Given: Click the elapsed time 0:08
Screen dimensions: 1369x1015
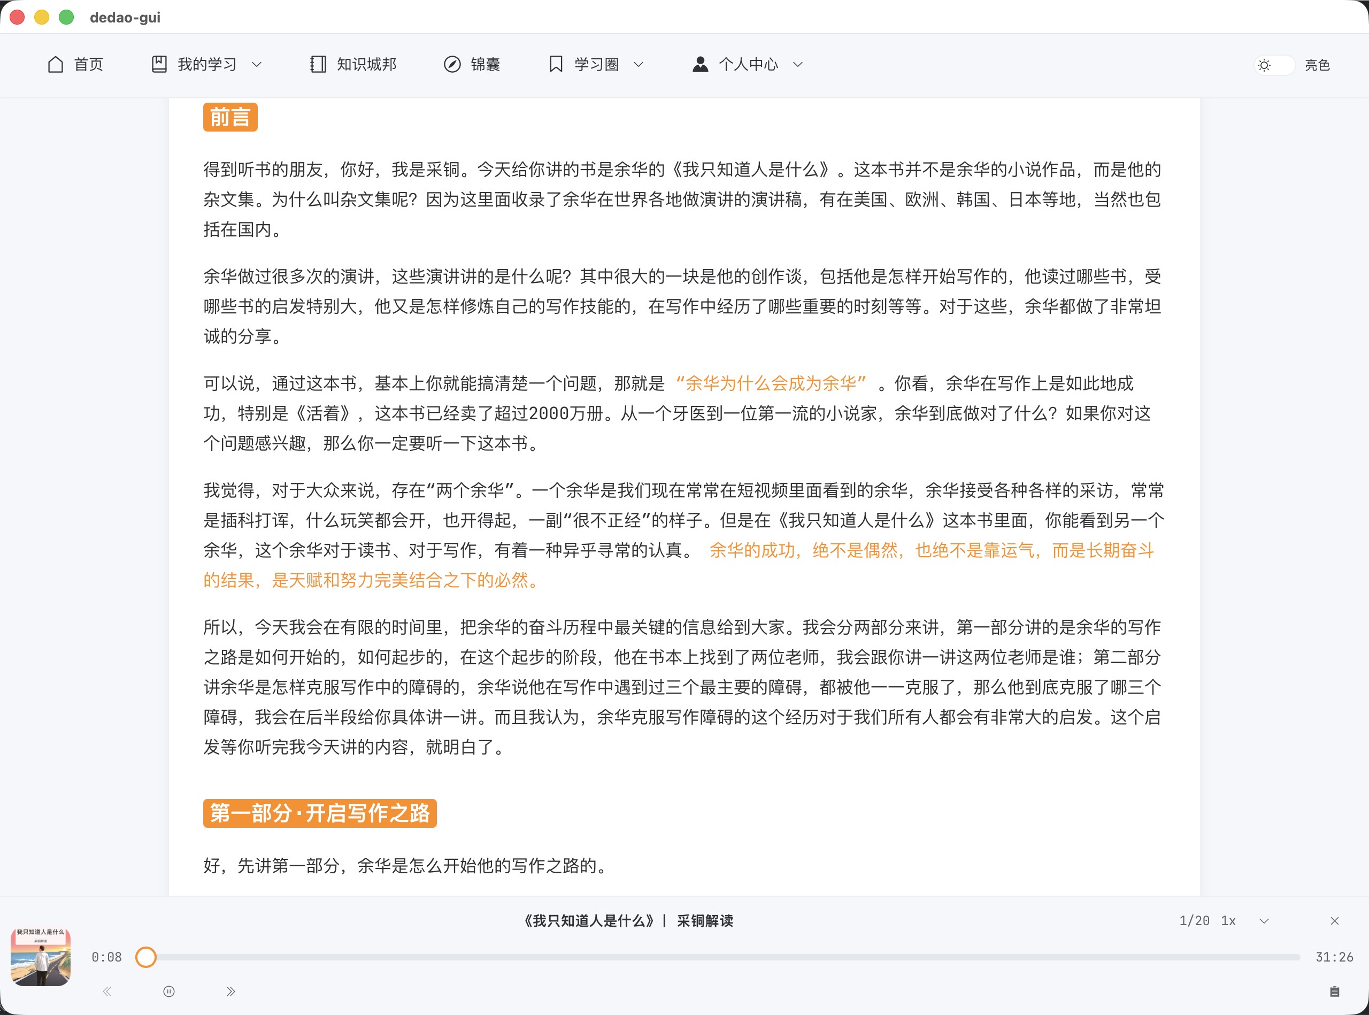Looking at the screenshot, I should point(107,957).
